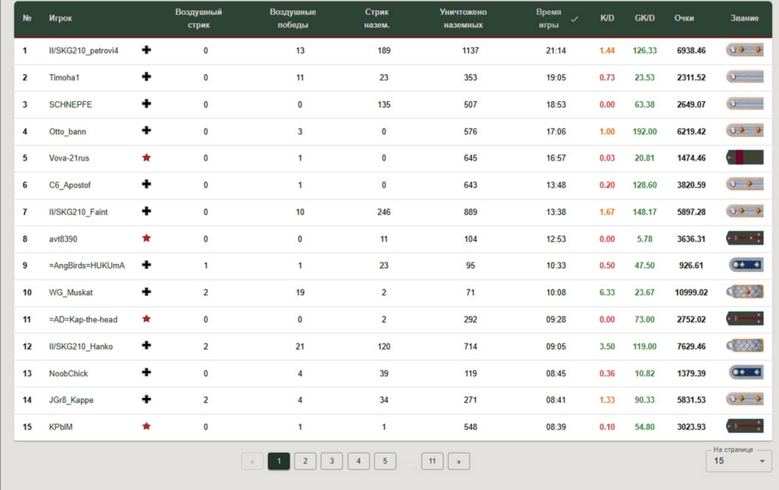Sort by Уничтожено наземных column header
This screenshot has width=779, height=490.
[x=463, y=19]
